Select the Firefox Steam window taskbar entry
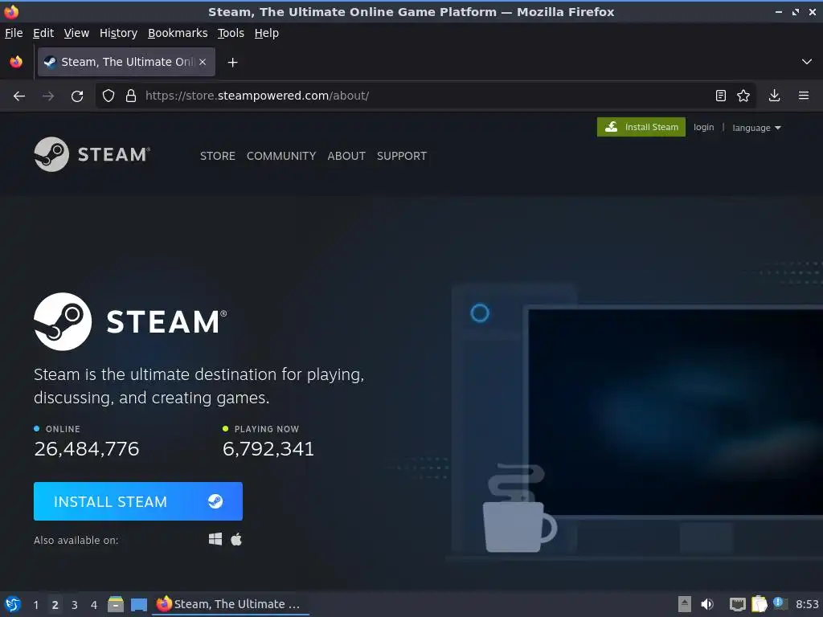The width and height of the screenshot is (823, 617). tap(231, 604)
